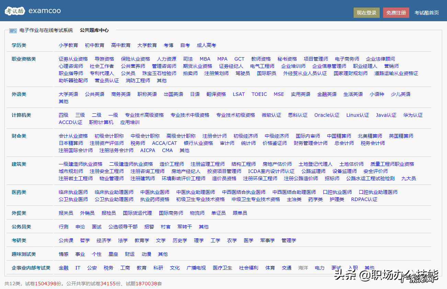Open 国家理财规划师 link
447x289 pixels.
pyautogui.click(x=351, y=73)
